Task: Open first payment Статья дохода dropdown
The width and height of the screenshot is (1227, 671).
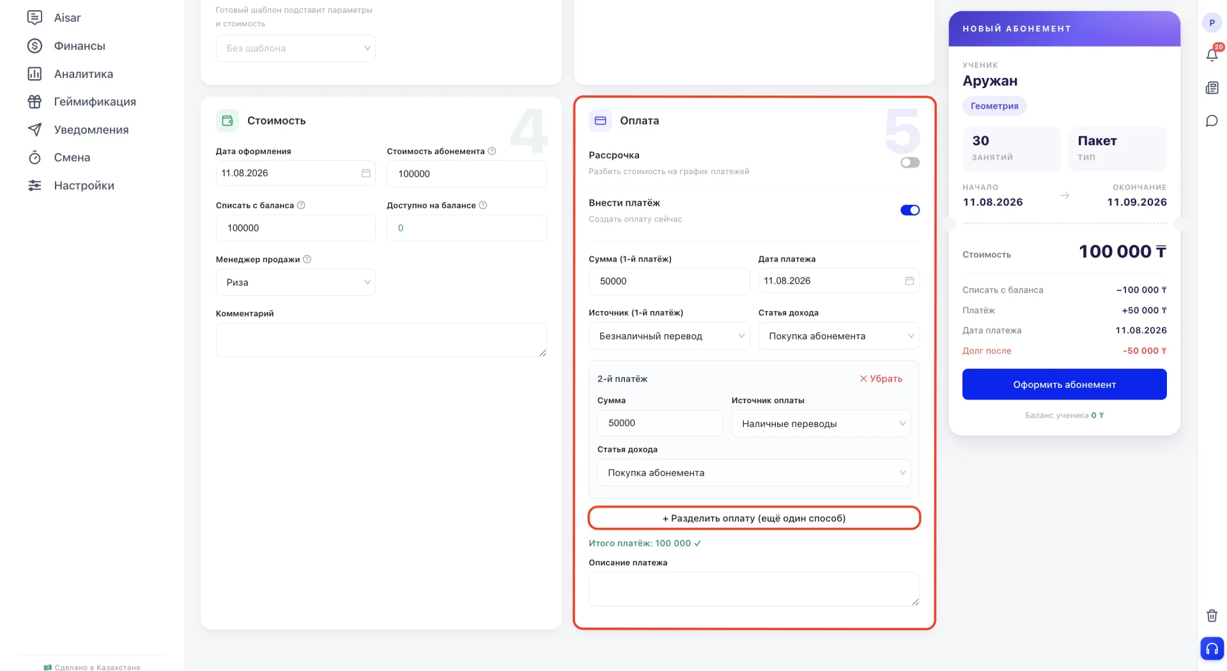Action: pos(838,336)
